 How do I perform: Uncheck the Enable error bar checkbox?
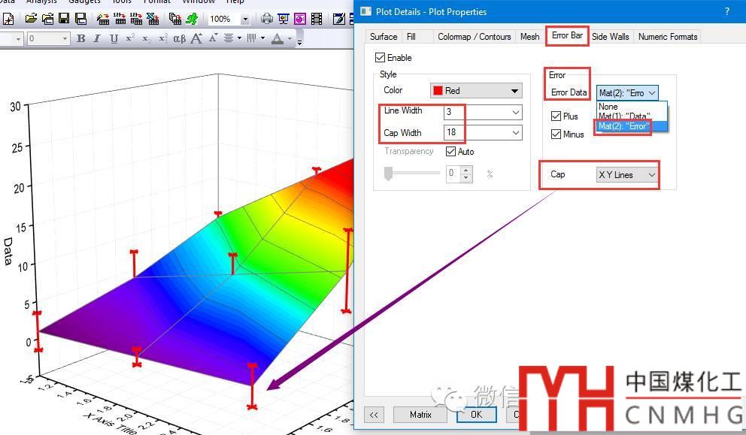pos(380,58)
